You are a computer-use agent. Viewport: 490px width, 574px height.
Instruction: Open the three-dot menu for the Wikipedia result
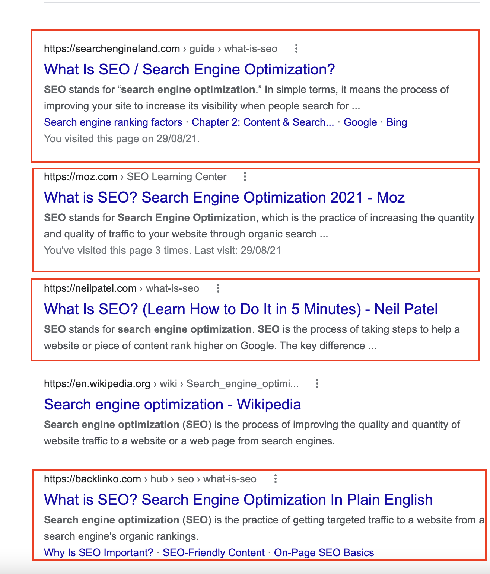[318, 383]
